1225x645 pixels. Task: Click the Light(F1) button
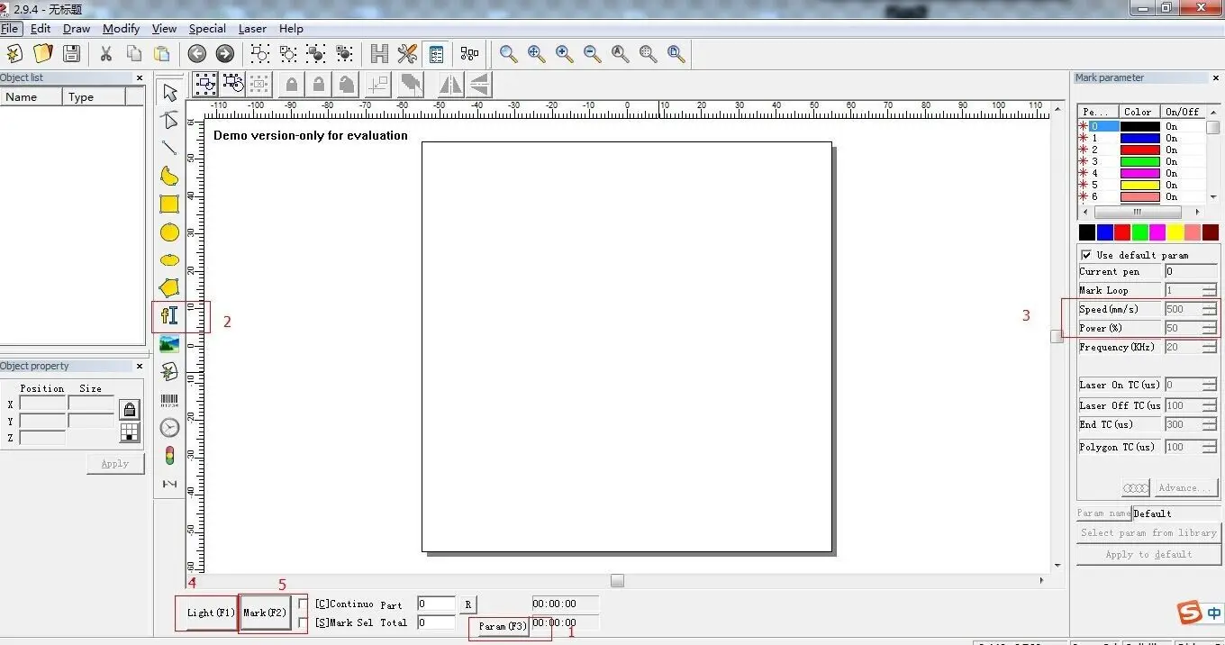(211, 613)
